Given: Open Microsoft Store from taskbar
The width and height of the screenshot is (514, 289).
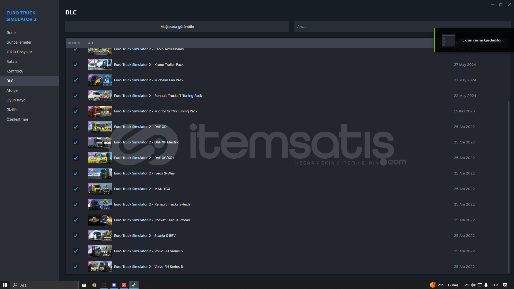Looking at the screenshot, I should pyautogui.click(x=84, y=285).
